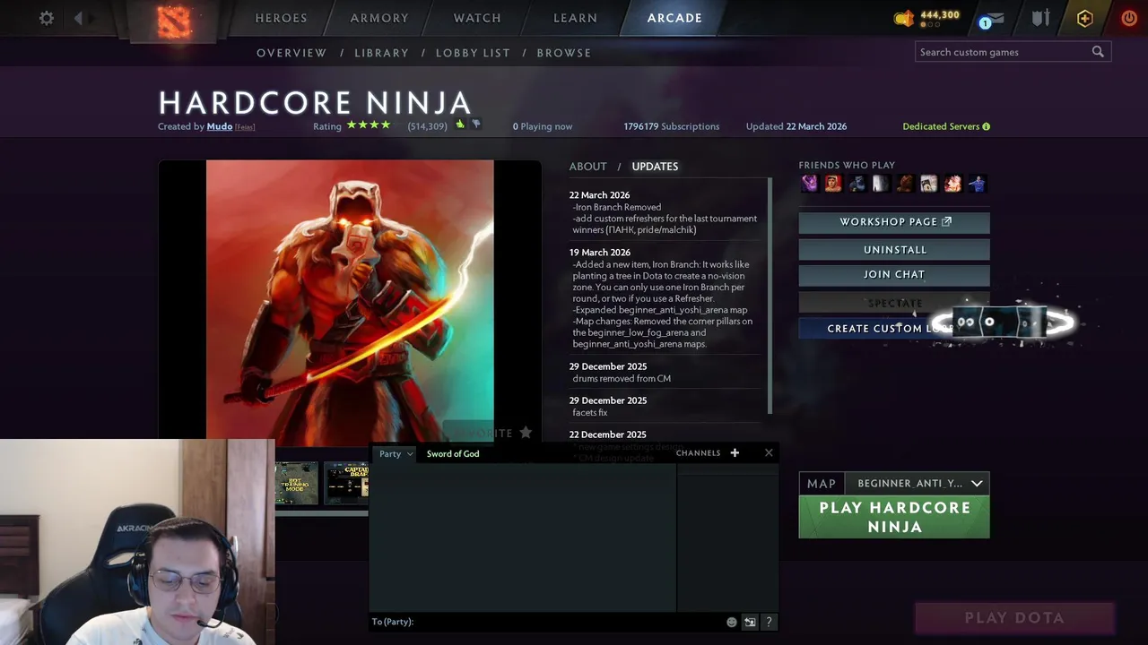This screenshot has width=1148, height=645.
Task: Click the purple first friend avatar
Action: click(810, 184)
